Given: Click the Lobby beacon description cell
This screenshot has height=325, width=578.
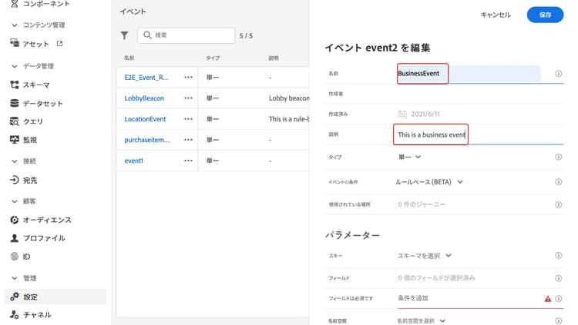Looking at the screenshot, I should pos(289,98).
